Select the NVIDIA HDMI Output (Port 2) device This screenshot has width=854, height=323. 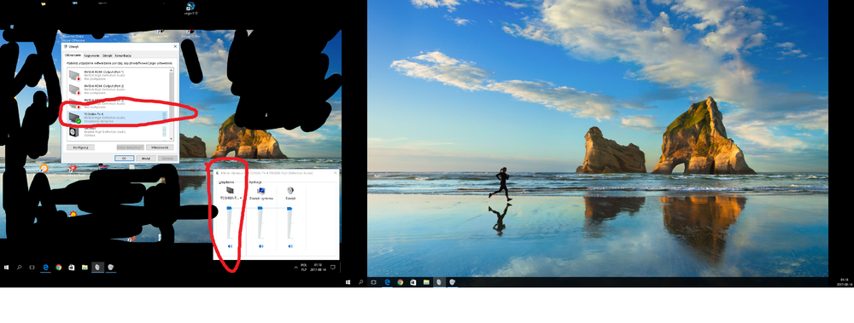[118, 89]
